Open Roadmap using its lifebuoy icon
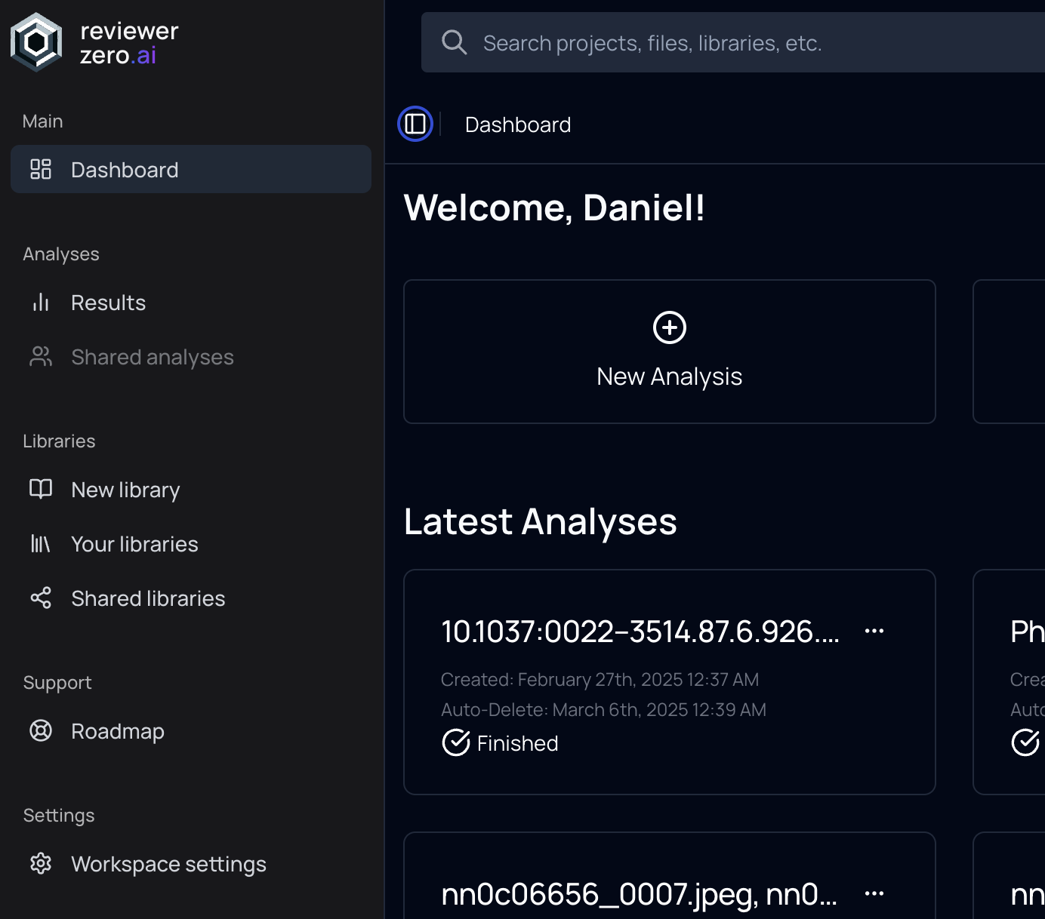This screenshot has width=1045, height=919. coord(40,730)
